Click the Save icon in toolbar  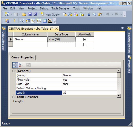(30, 14)
